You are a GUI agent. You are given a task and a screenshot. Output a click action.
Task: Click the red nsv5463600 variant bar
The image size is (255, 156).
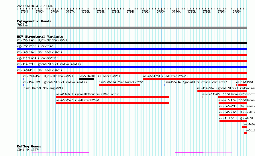(233, 115)
